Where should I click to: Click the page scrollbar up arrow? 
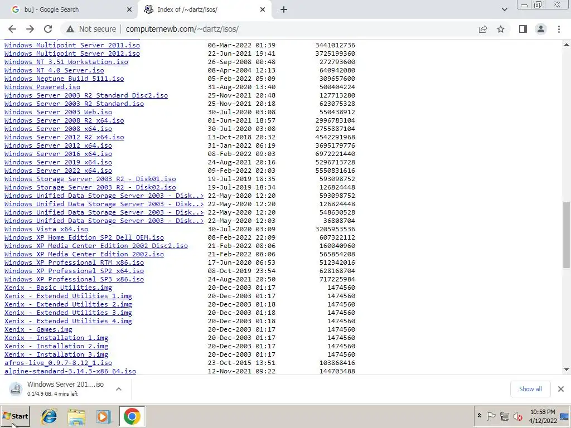pos(567,45)
